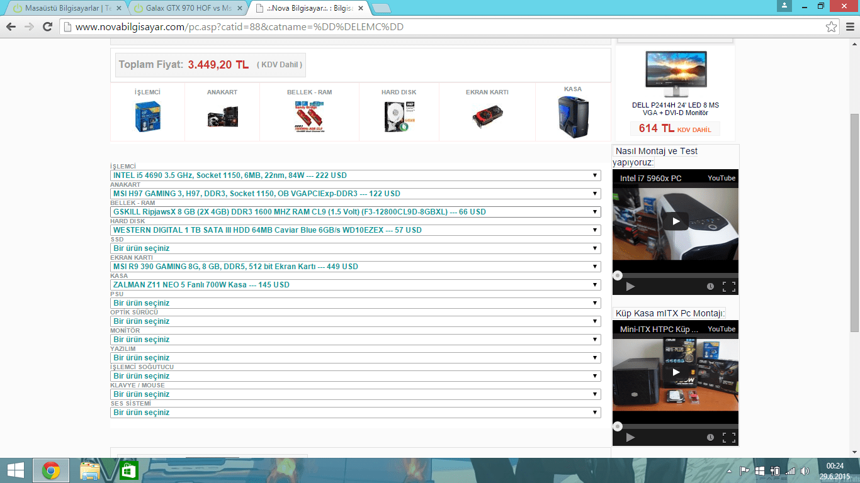Click YouTube logo on Intel i7 video

coord(721,178)
